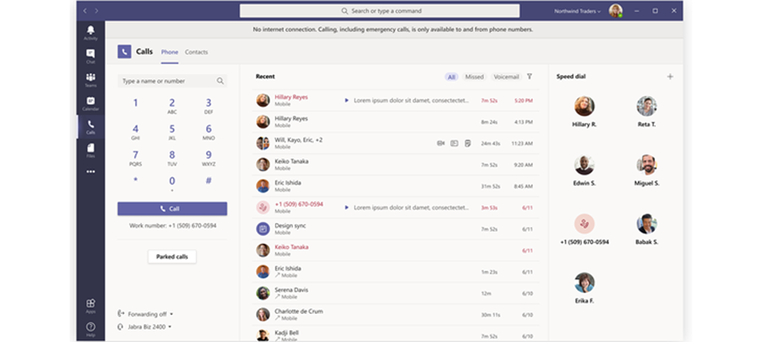Call Hillary R. from speed dial

(x=585, y=112)
